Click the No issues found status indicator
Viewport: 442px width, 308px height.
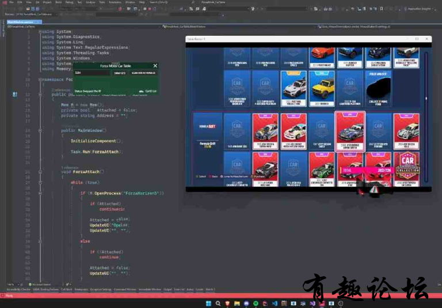click(x=40, y=284)
